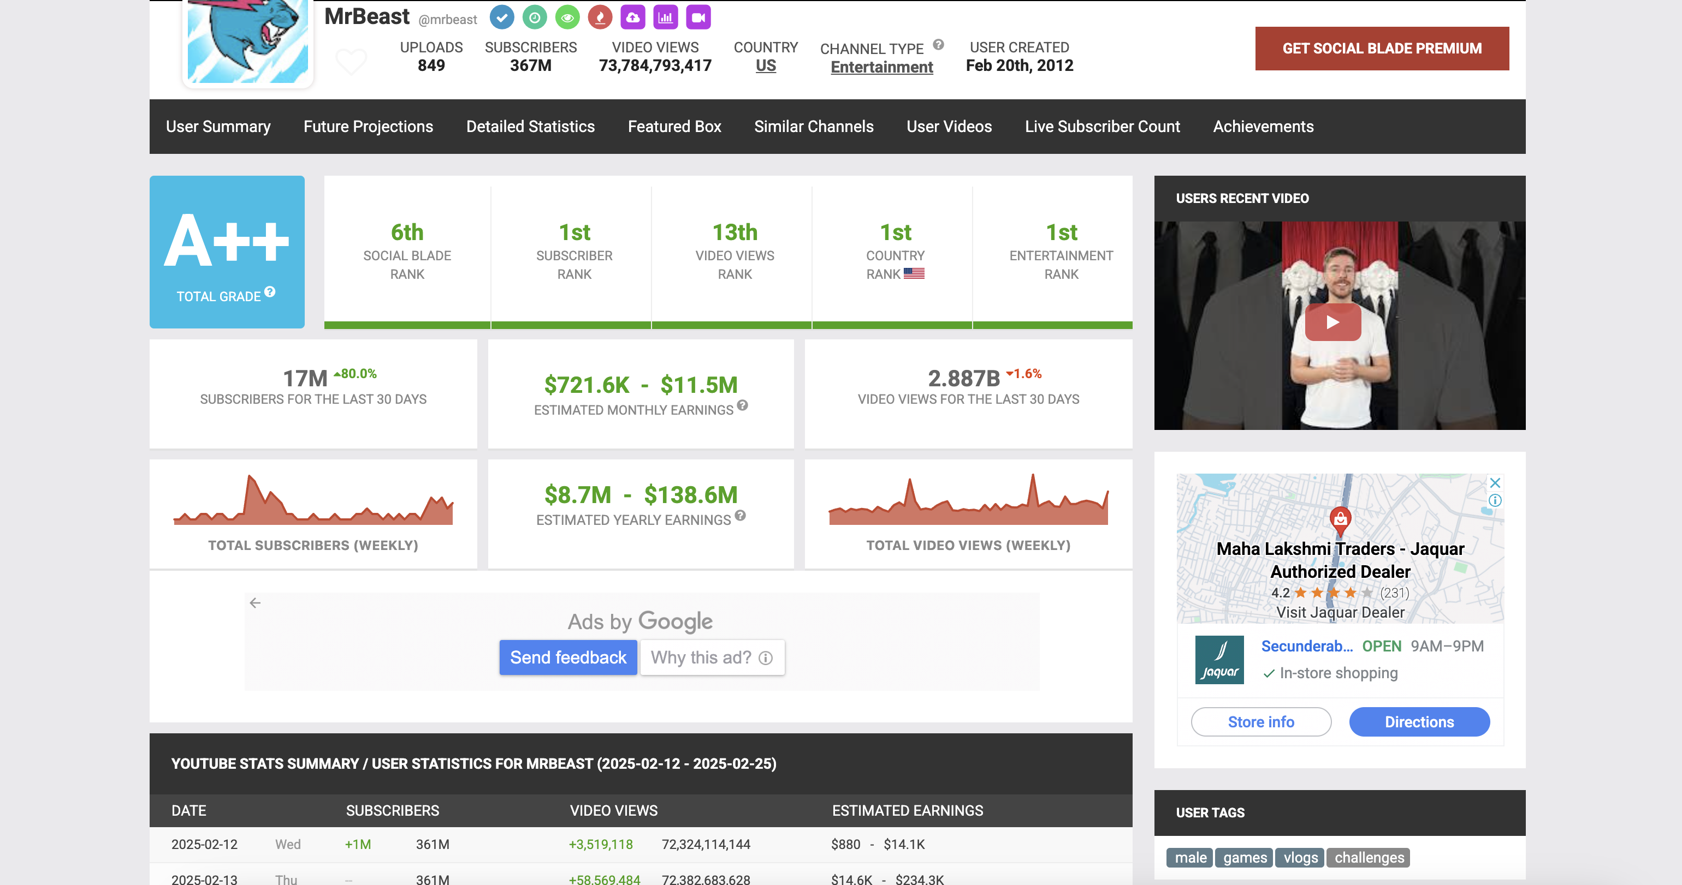1682x885 pixels.
Task: Play the user's recent video
Action: tap(1332, 322)
